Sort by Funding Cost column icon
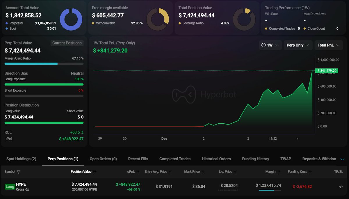 pos(310,172)
